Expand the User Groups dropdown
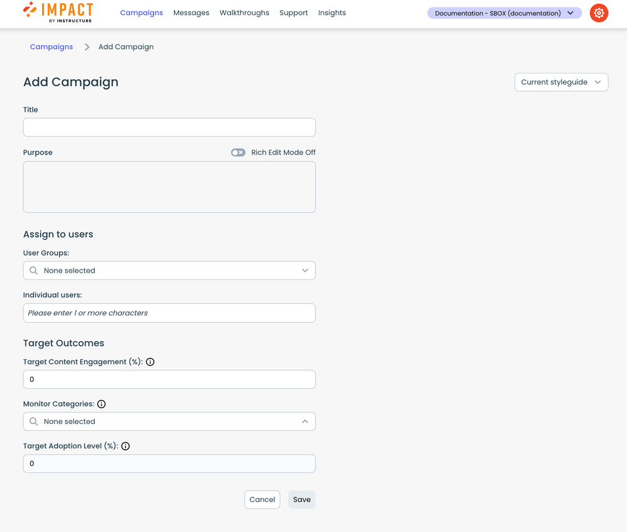This screenshot has height=532, width=627. click(x=305, y=271)
